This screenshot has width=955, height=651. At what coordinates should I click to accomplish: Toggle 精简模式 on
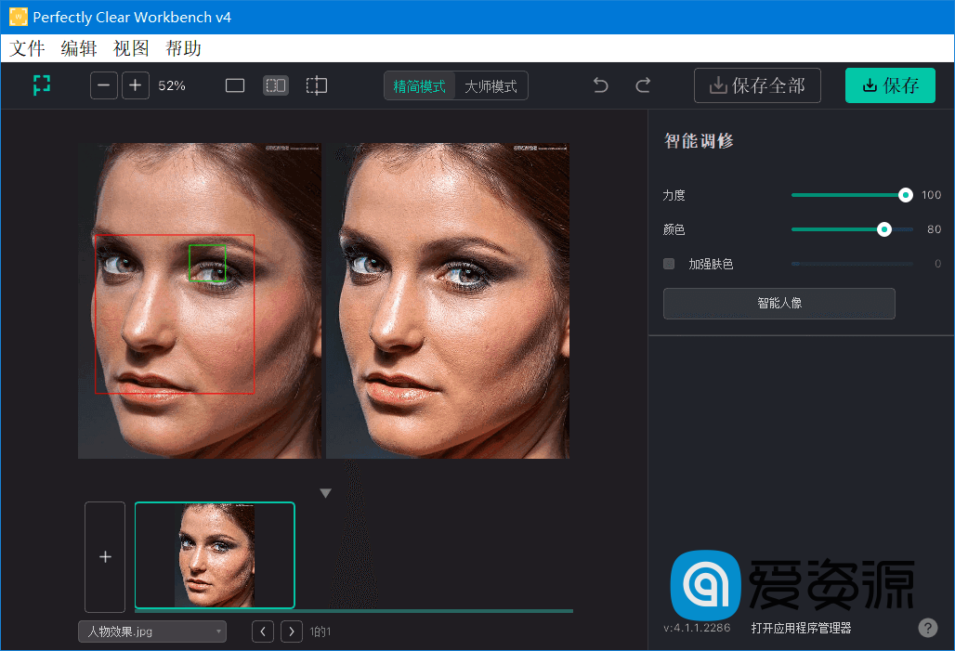click(x=417, y=85)
